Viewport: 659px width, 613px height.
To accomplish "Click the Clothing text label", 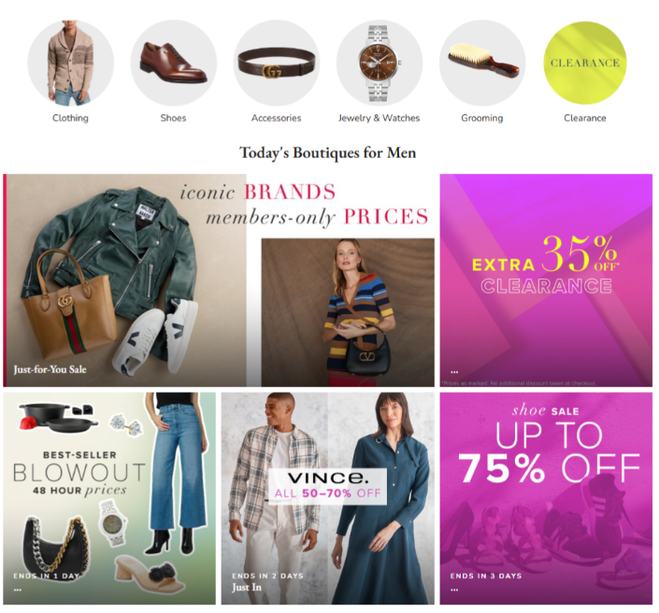I will pyautogui.click(x=70, y=118).
